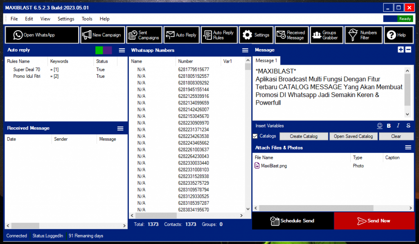Launch the Numbers Filter tool

(363, 35)
